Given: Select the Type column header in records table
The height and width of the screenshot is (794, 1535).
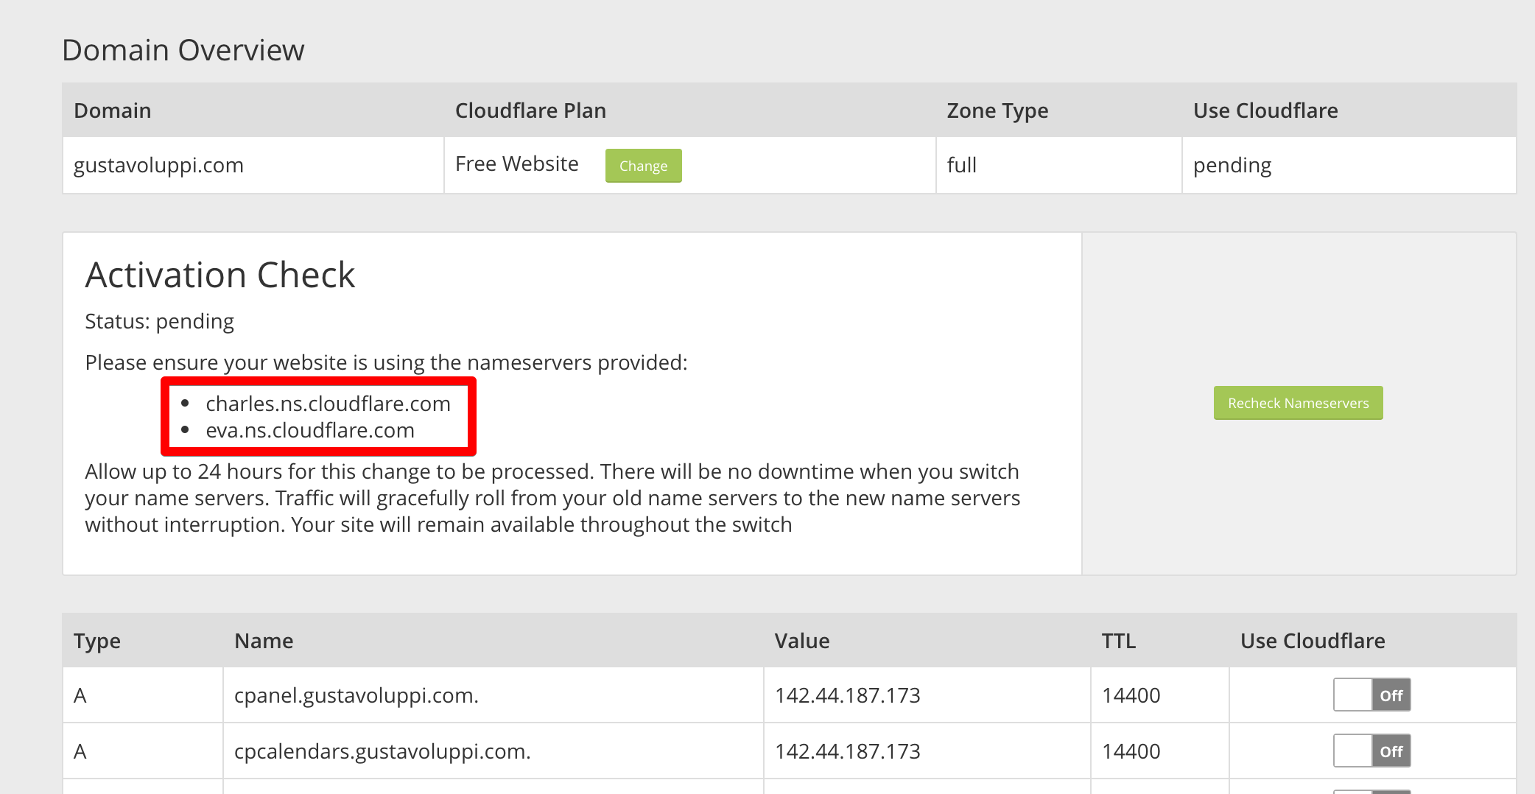Looking at the screenshot, I should click(x=96, y=641).
